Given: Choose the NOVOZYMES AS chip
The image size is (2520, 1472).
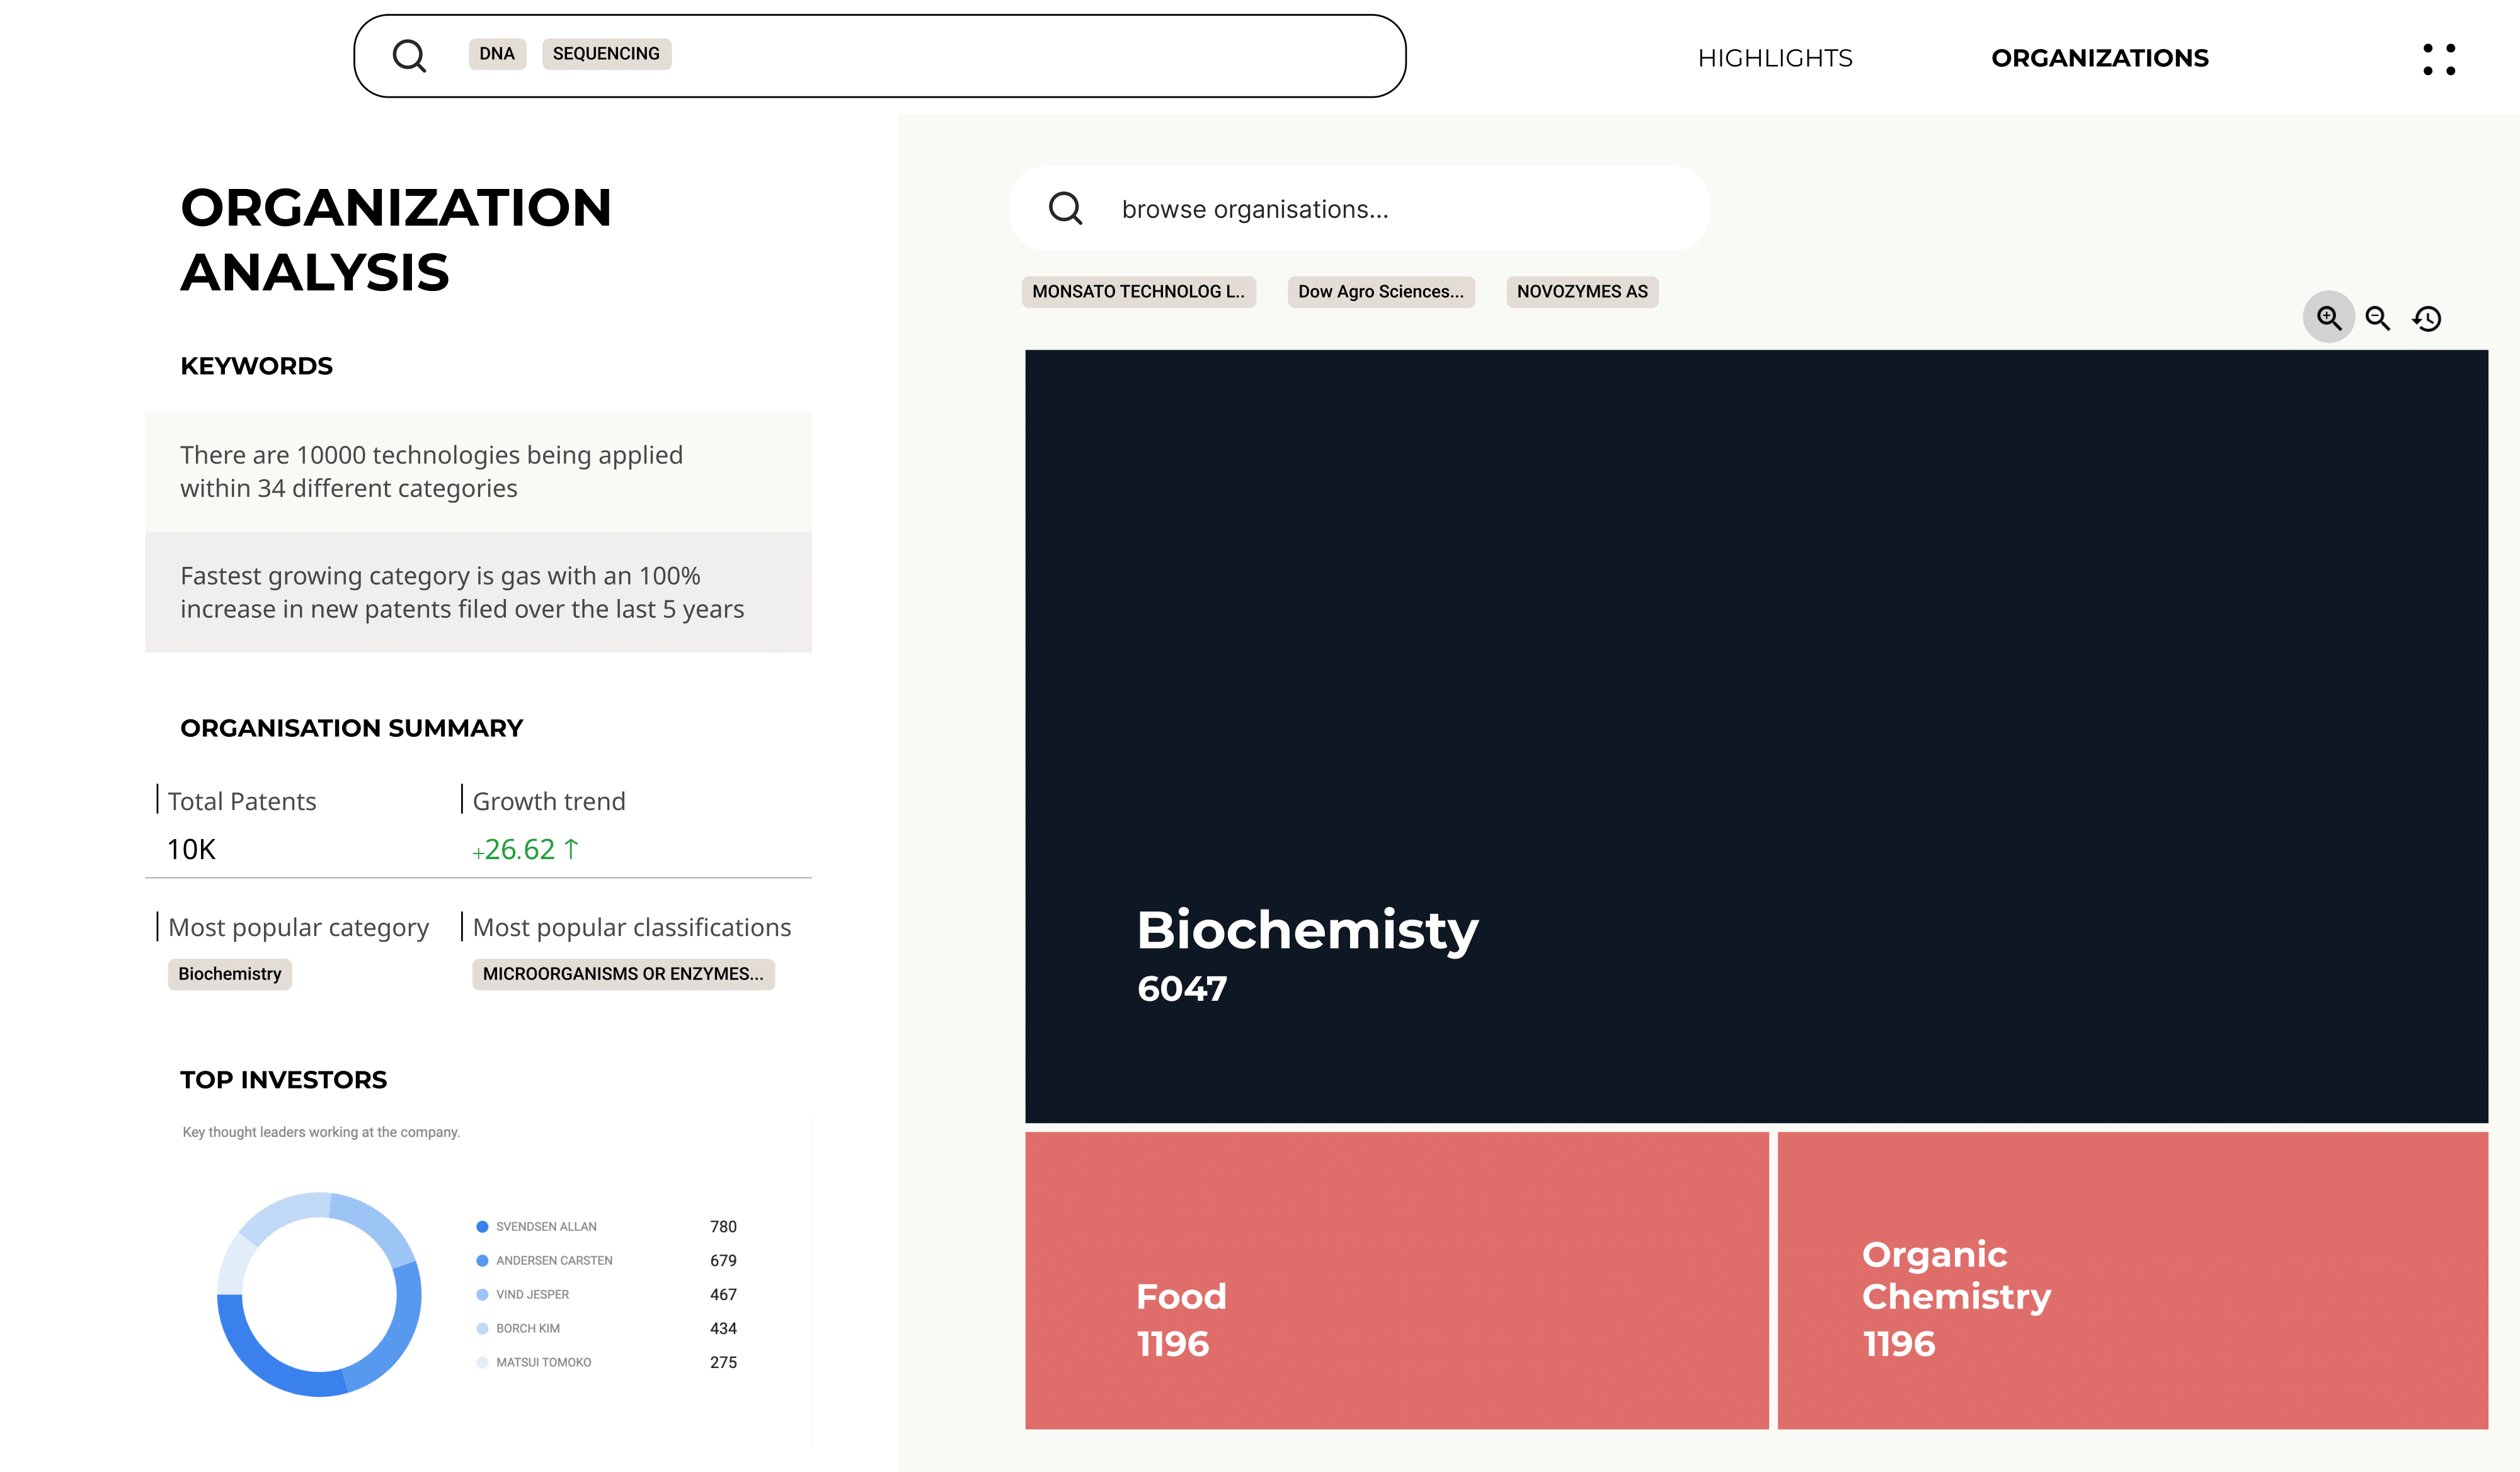Looking at the screenshot, I should 1582,292.
